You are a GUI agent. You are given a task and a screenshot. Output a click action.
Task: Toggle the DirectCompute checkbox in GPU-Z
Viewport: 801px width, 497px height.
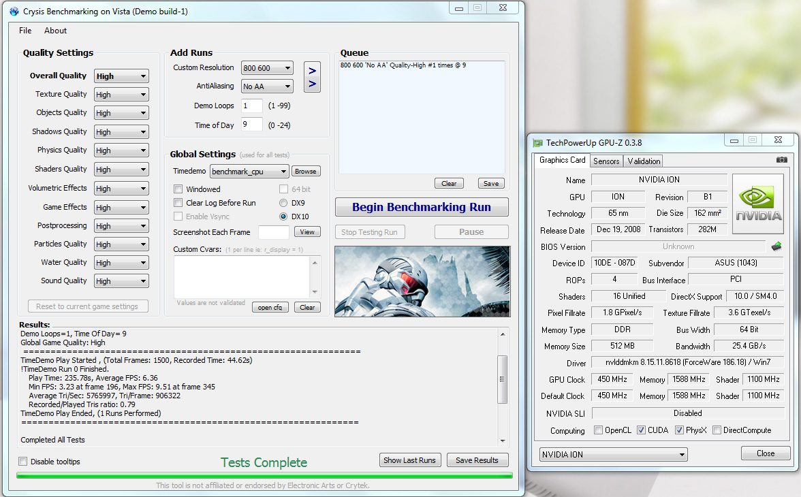click(x=717, y=430)
